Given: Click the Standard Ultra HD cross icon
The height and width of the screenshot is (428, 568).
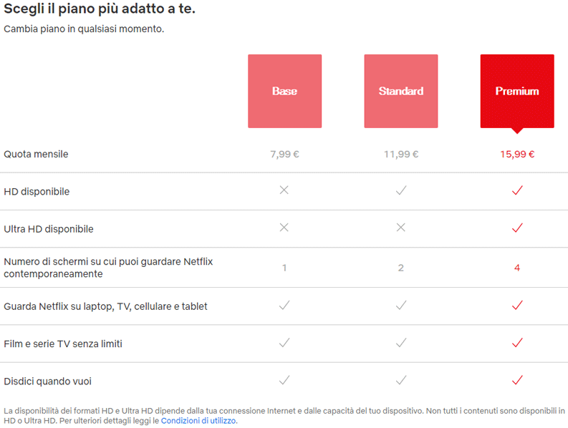Looking at the screenshot, I should click(401, 228).
